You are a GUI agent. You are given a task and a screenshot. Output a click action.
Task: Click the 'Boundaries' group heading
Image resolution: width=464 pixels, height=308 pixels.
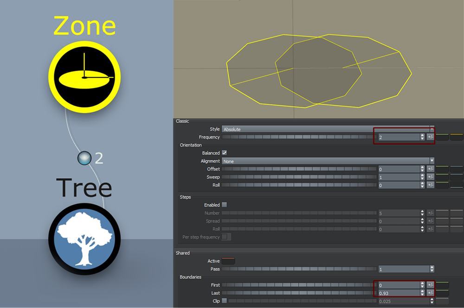coord(190,277)
